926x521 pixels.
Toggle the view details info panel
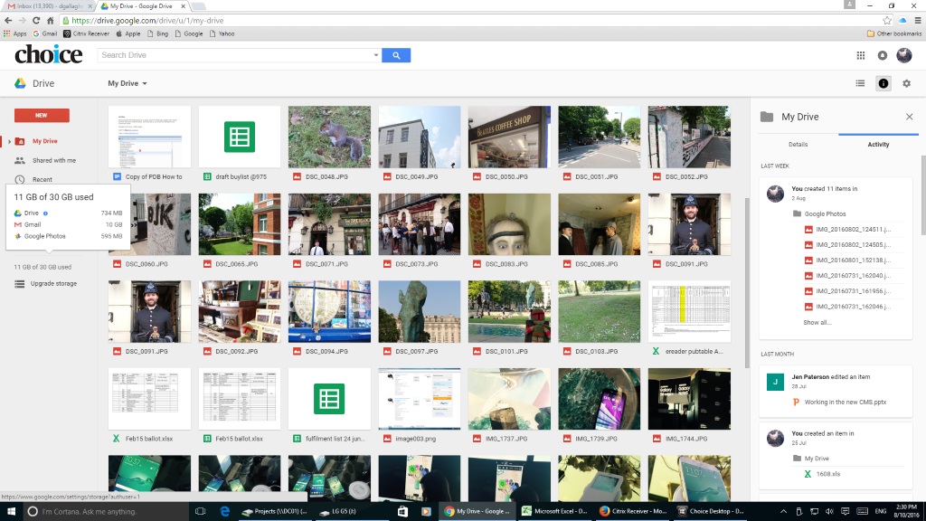tap(883, 83)
